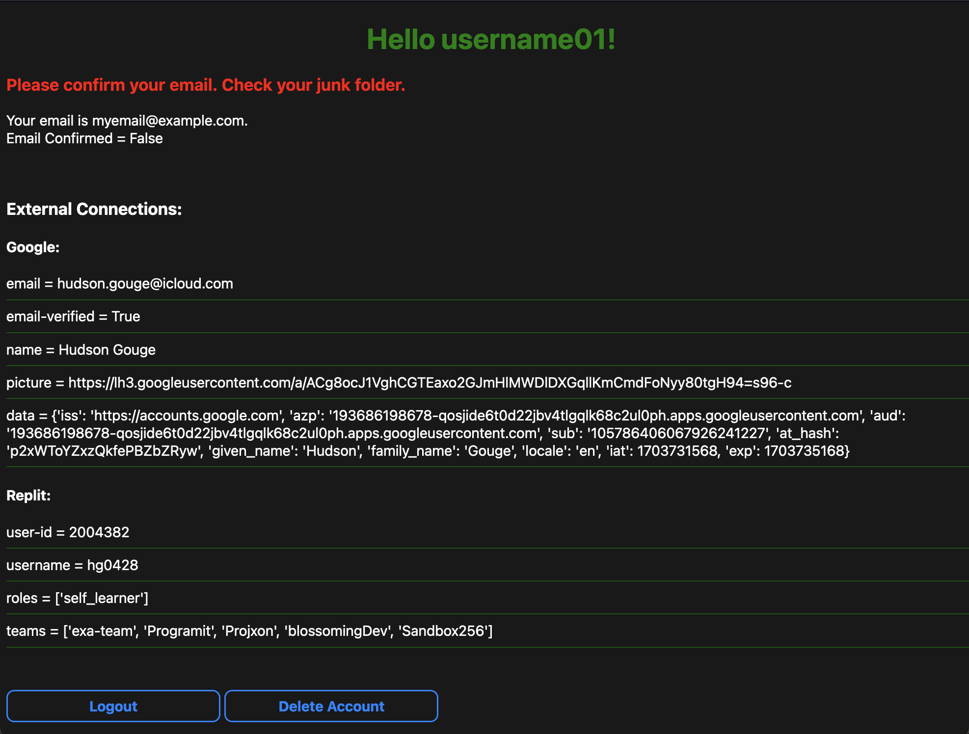Click the myemail@example.com email text

point(169,121)
